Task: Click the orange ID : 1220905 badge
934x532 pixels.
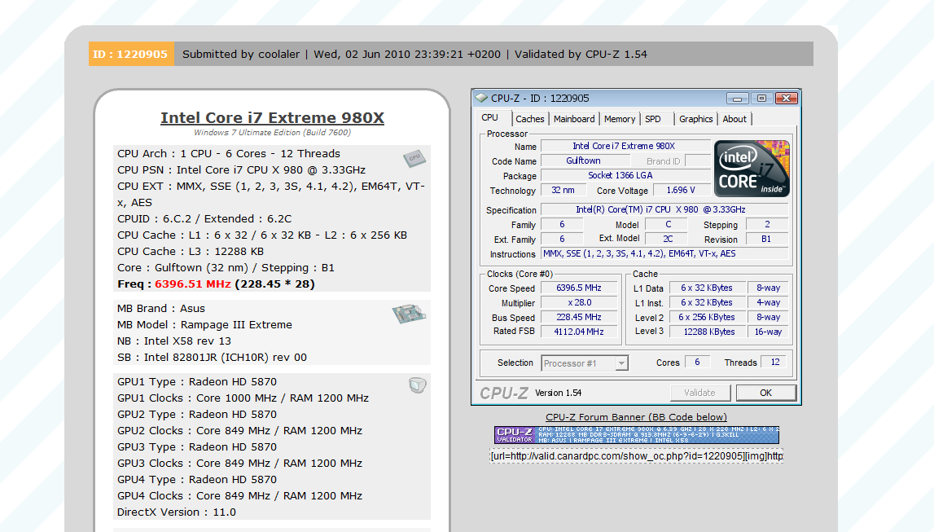Action: tap(131, 55)
